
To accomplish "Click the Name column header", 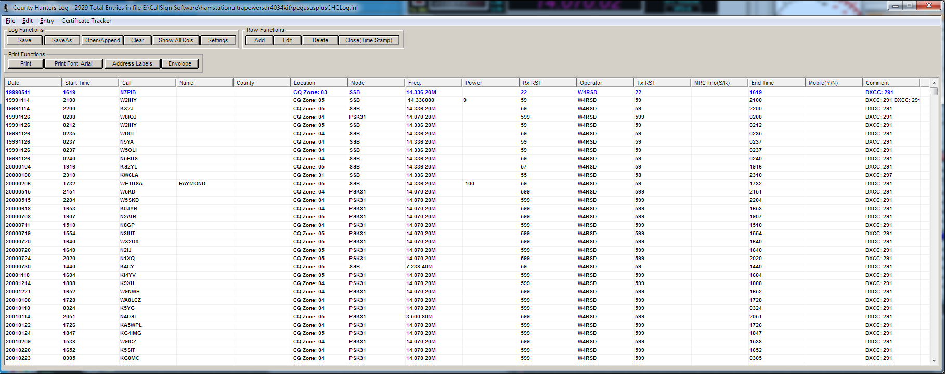I will click(x=205, y=83).
